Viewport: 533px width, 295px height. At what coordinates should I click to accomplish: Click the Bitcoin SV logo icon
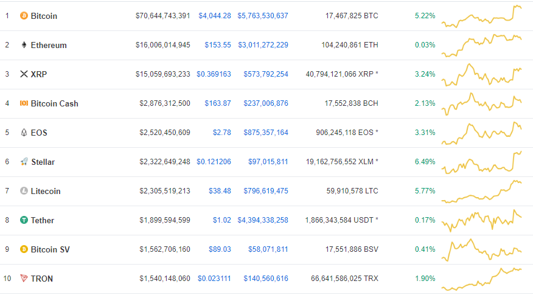tap(24, 249)
